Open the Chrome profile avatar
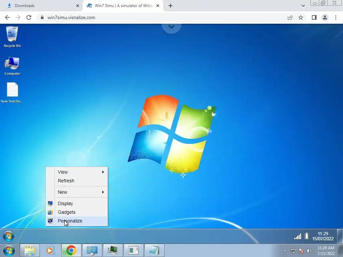 coord(325,17)
